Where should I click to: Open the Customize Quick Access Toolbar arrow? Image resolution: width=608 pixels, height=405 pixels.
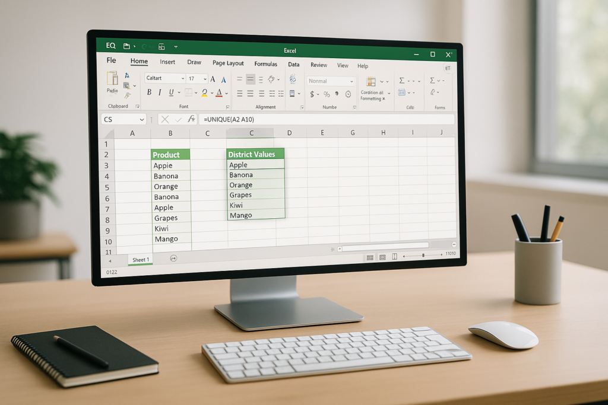tap(176, 47)
